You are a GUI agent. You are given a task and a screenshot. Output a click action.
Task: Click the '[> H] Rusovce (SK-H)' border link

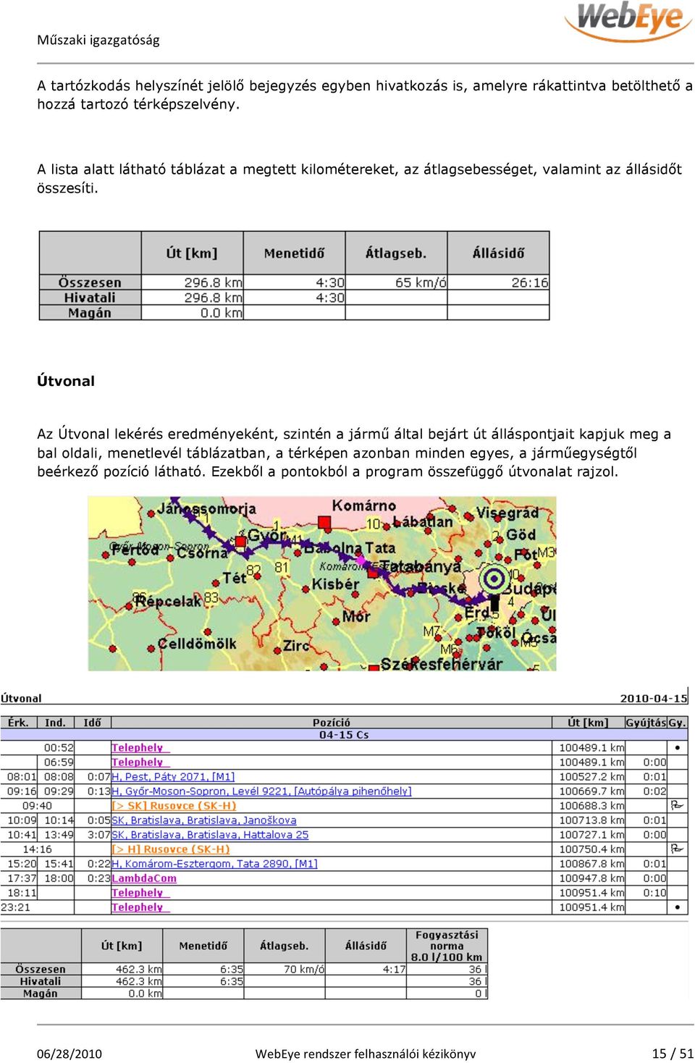click(x=171, y=849)
